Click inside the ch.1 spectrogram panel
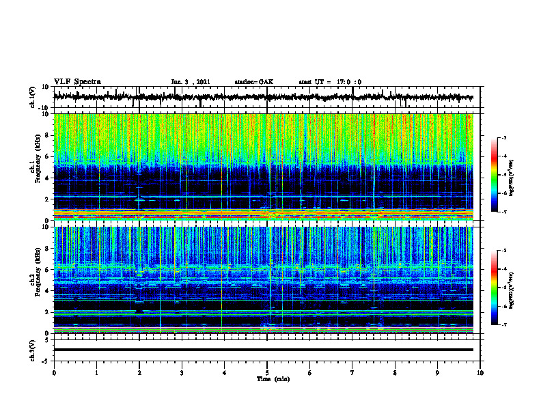Image resolution: width=541 pixels, height=418 pixels. pos(263,167)
